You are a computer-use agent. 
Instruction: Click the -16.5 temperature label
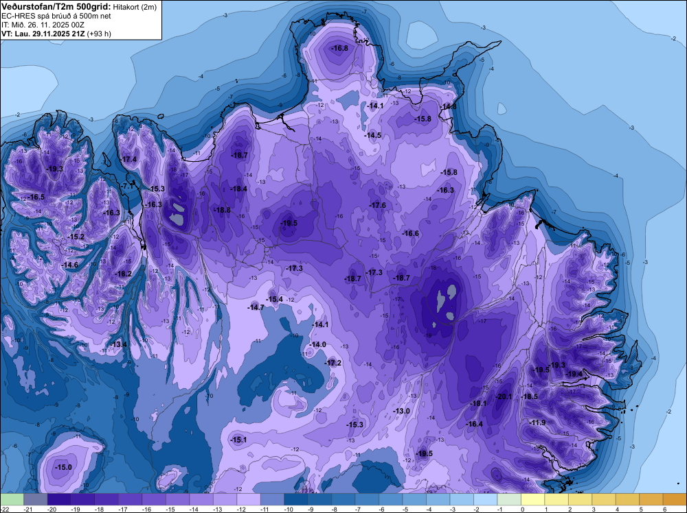click(x=36, y=198)
